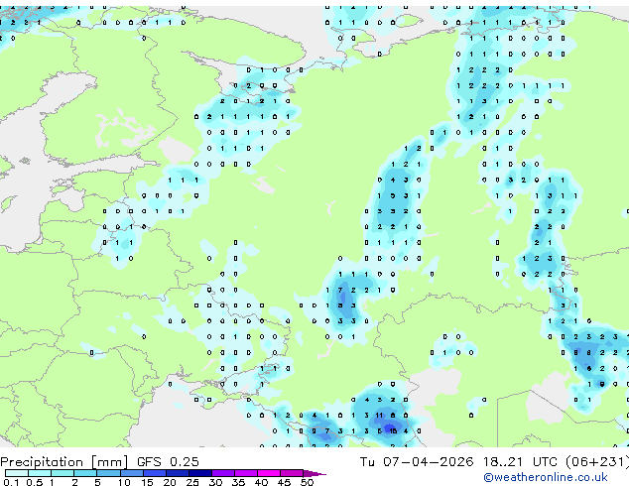Click the arrow tip past 50 on the legend
Viewport: 629px width, 486px height.
[314, 474]
